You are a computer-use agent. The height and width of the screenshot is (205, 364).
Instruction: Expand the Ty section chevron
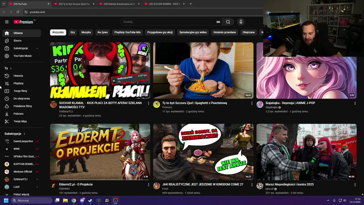(x=11, y=68)
